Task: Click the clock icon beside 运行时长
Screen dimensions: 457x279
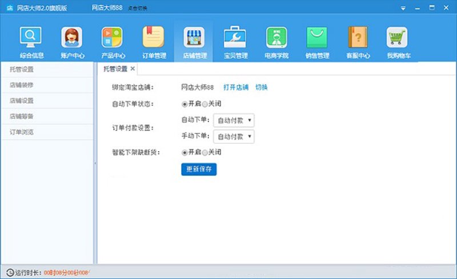Action: [x=10, y=273]
